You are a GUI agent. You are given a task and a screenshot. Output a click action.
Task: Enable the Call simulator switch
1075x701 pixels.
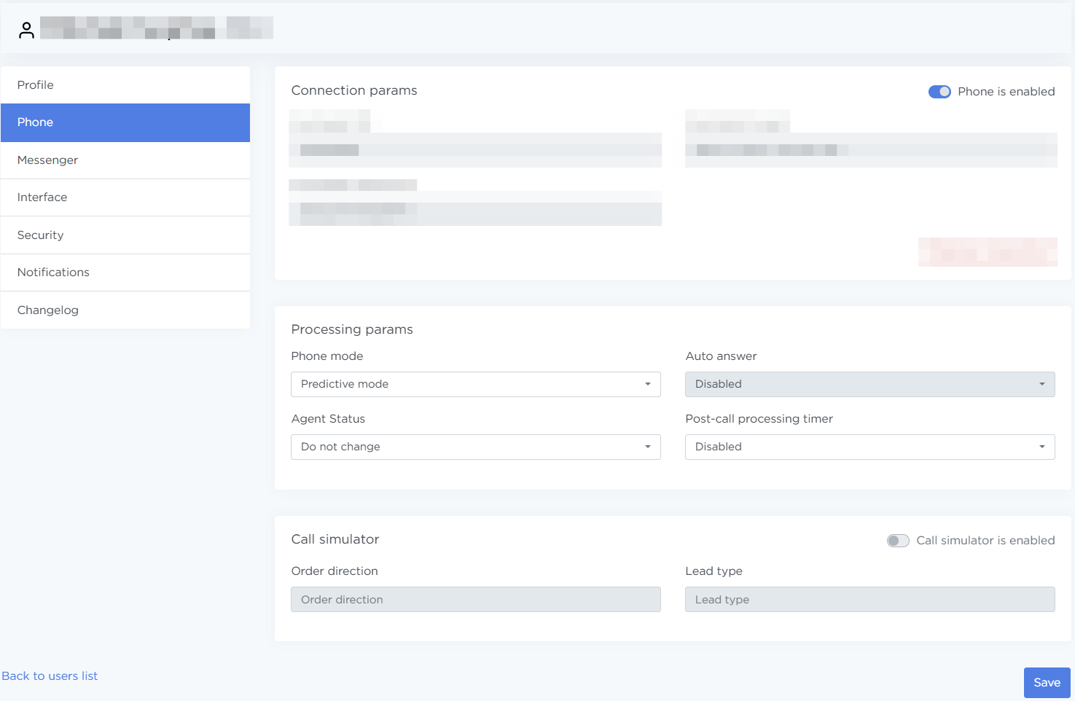pyautogui.click(x=897, y=541)
